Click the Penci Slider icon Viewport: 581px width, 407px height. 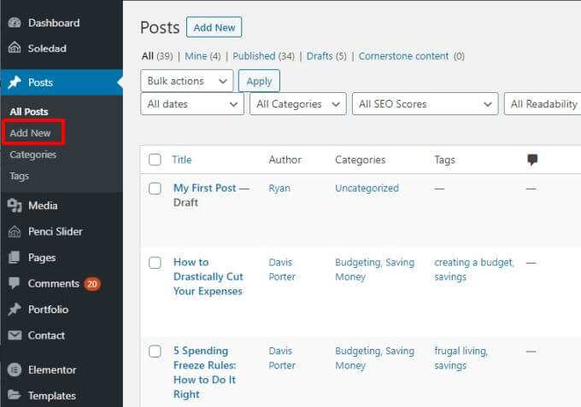[15, 231]
